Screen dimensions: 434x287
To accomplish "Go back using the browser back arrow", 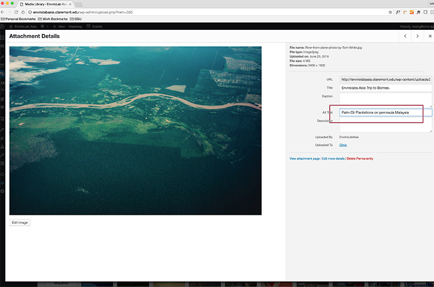I will coord(3,12).
